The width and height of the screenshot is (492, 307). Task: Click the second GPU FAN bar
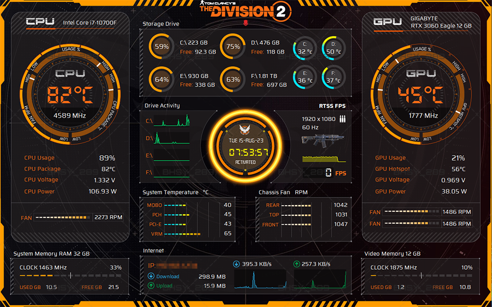pyautogui.click(x=412, y=224)
